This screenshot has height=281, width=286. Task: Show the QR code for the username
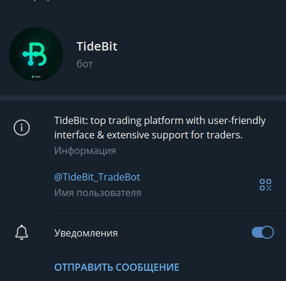coord(266,185)
